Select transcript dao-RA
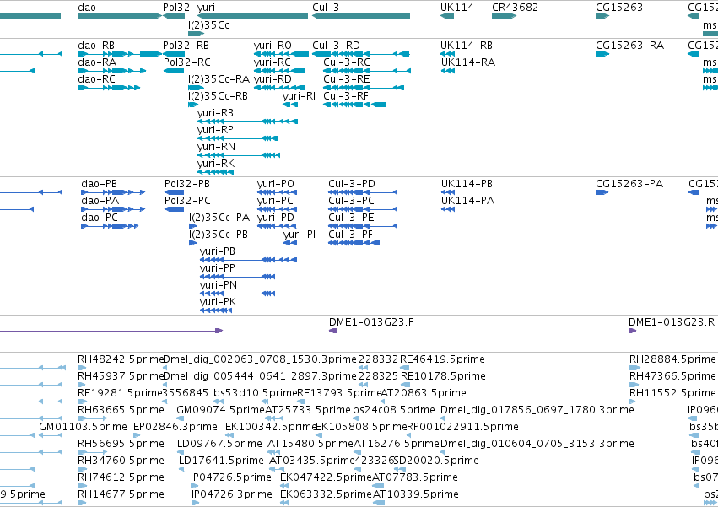Image resolution: width=718 pixels, height=507 pixels. tap(97, 62)
